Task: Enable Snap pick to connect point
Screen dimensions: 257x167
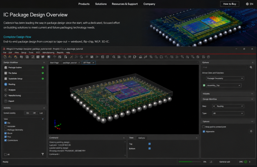Action: click(203, 127)
